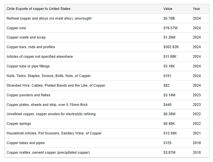The height and width of the screenshot is (162, 213).
Task: Open Copper plates, sheets and strip row
Action: pyautogui.click(x=47, y=105)
